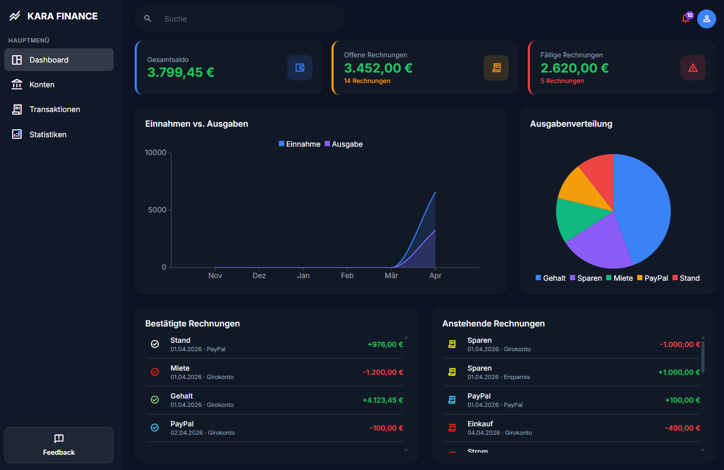This screenshot has height=470, width=724.
Task: Click the alert icon on Fällige Rechnungen card
Action: coord(693,68)
